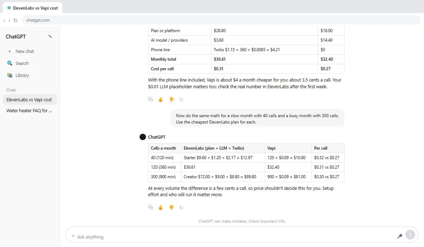Screen dimensions: 424x247
Task: Click the 300 (900 min) table cell
Action: coord(164,177)
